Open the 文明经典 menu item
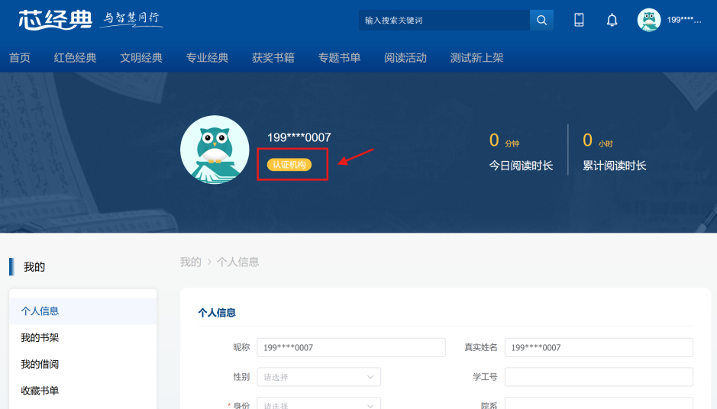The width and height of the screenshot is (717, 409). (x=141, y=58)
